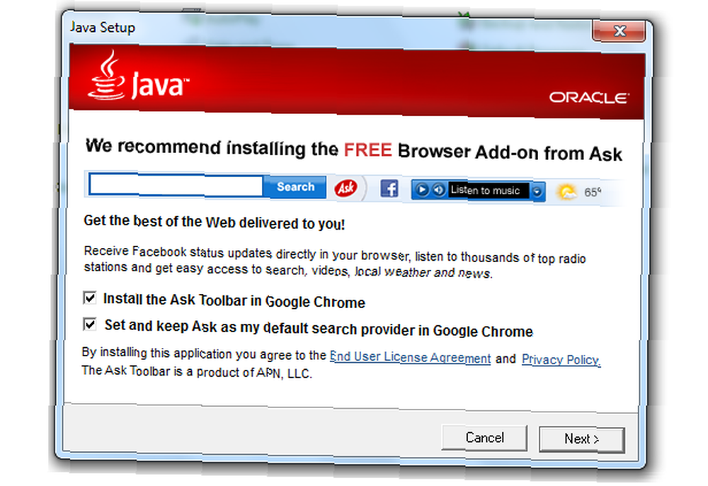The width and height of the screenshot is (708, 486).
Task: Click the Cancel button
Action: click(x=484, y=438)
